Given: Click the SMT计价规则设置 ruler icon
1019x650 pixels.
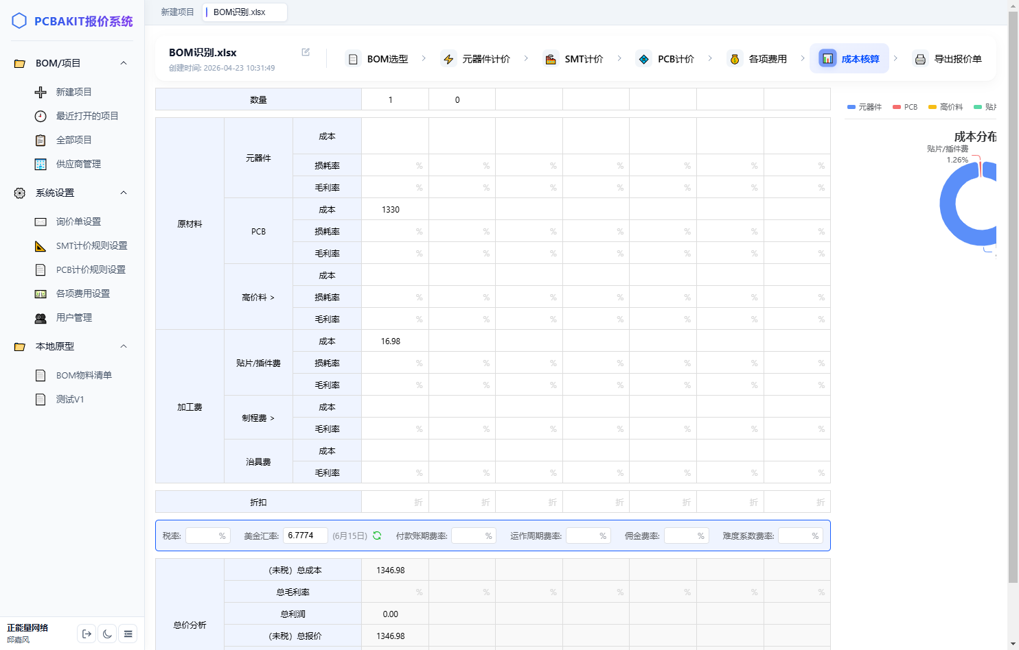Looking at the screenshot, I should pyautogui.click(x=41, y=245).
